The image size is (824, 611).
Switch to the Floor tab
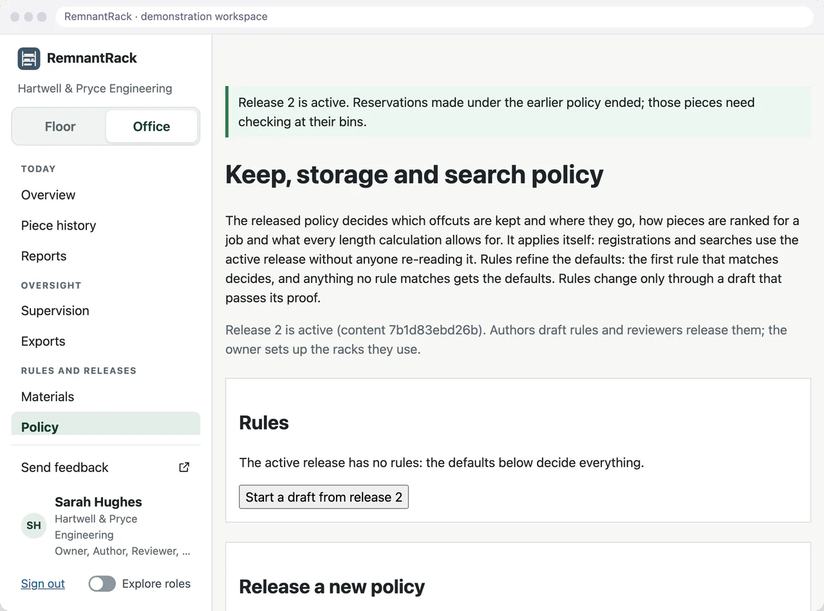(x=60, y=127)
